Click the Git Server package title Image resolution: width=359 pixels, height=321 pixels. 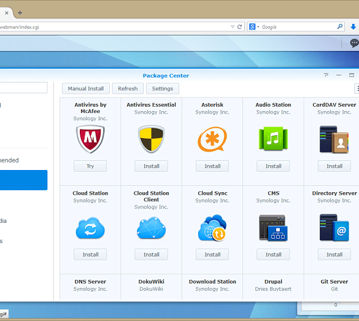tap(334, 281)
